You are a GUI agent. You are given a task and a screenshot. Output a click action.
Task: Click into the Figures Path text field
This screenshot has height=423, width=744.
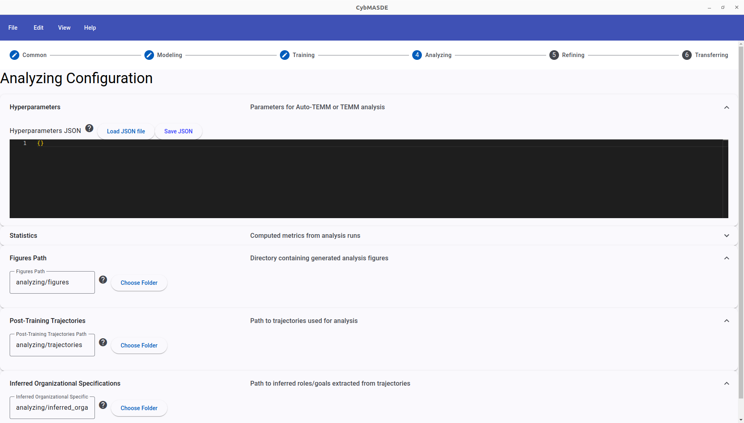[x=52, y=282]
